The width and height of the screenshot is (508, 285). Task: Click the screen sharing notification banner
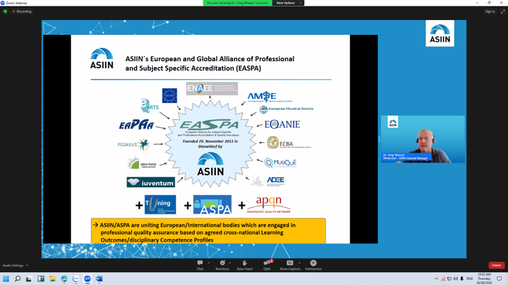click(x=237, y=3)
